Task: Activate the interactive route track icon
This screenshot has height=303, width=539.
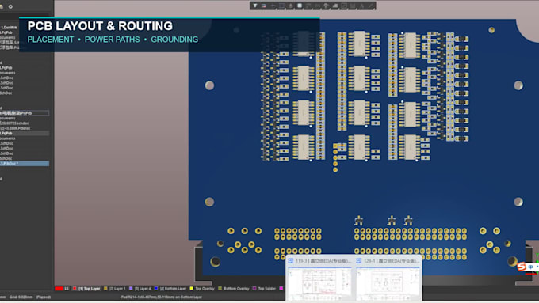Action: pos(308,6)
